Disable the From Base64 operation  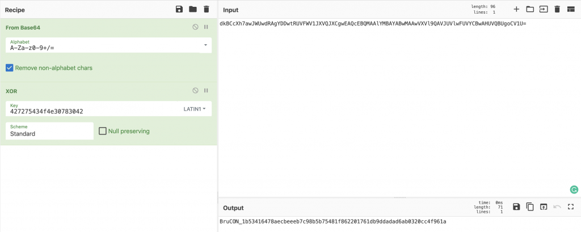click(195, 27)
